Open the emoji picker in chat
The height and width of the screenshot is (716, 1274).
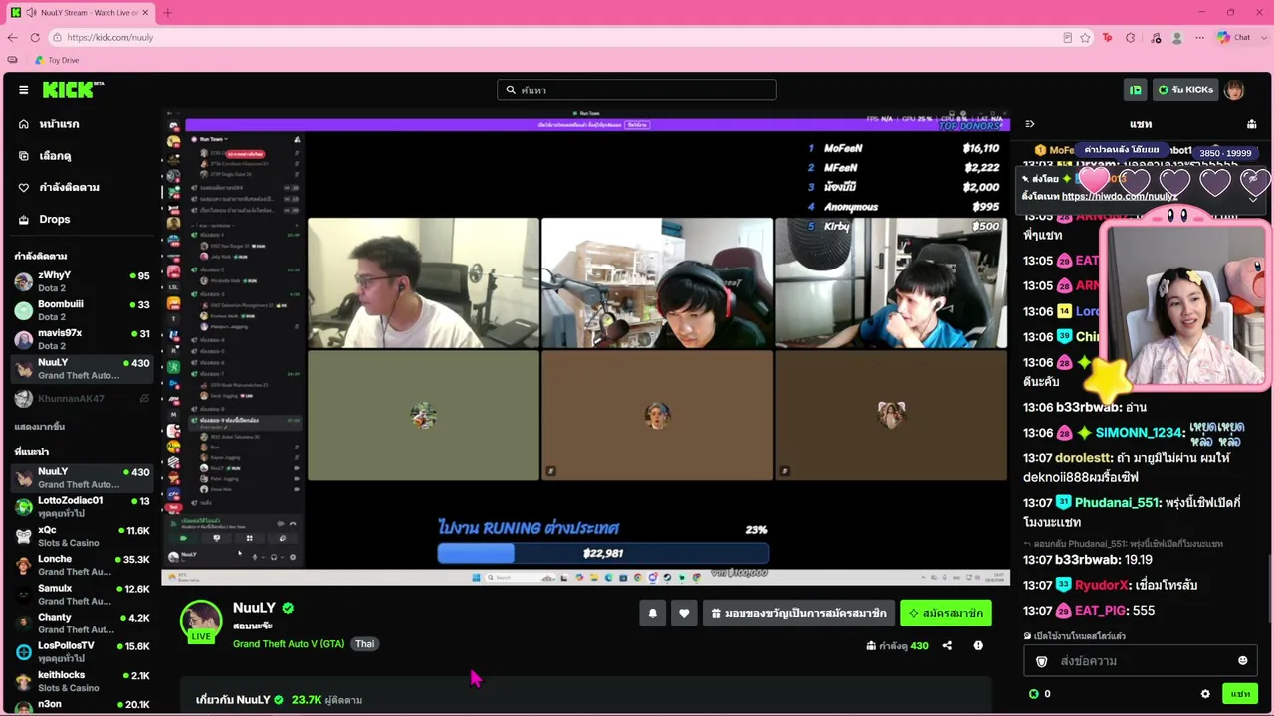(x=1242, y=661)
